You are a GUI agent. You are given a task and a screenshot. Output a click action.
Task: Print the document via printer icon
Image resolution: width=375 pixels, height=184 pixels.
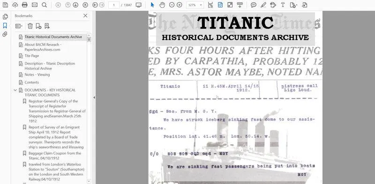point(25,5)
